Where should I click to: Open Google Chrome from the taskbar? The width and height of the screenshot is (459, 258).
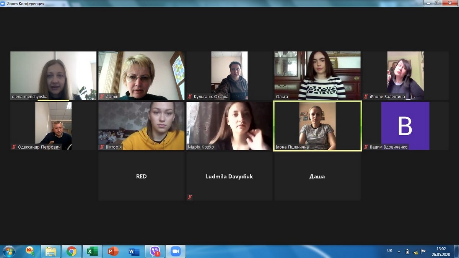tap(72, 252)
